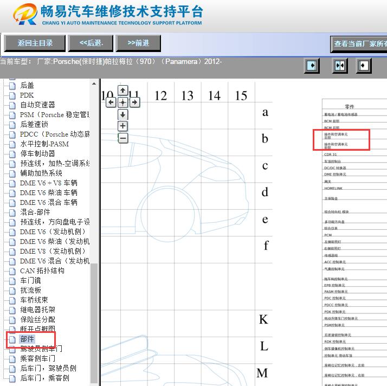
Task: Select DME V6（发动机侧）entry
Action: point(53,231)
